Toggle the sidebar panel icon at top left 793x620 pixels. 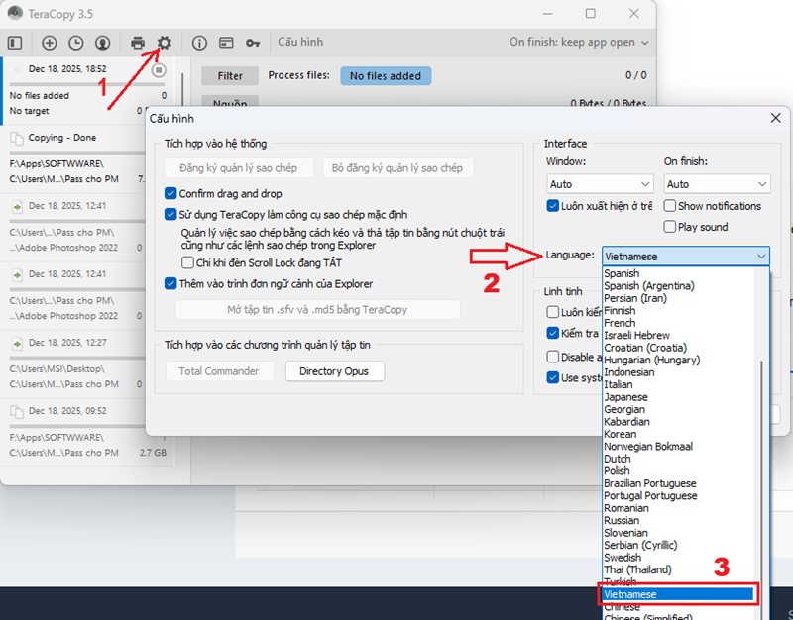pyautogui.click(x=15, y=43)
